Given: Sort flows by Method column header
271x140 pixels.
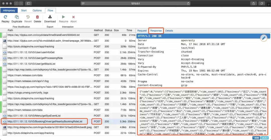Looking at the screenshot, I should (98, 30).
